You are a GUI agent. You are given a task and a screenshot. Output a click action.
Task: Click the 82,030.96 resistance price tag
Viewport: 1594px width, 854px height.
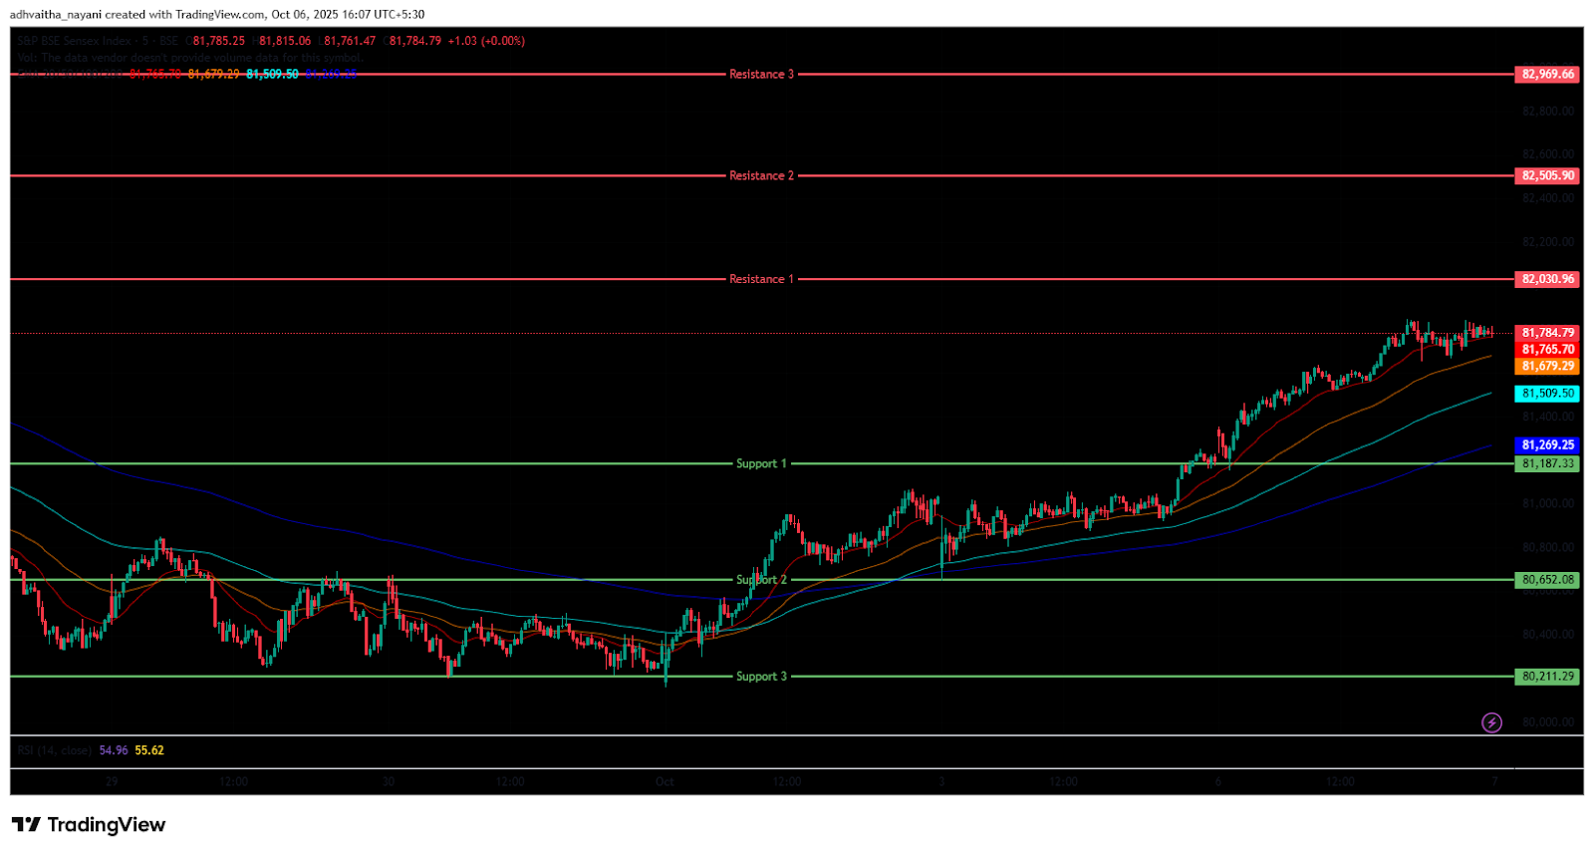[x=1547, y=279]
